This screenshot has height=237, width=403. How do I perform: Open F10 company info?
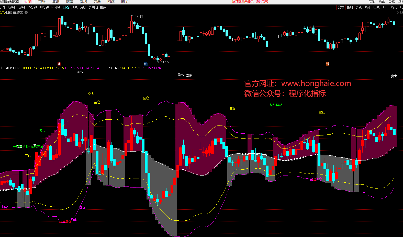pos(386,7)
